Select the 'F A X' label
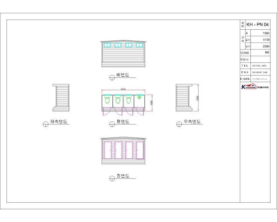Viewport: 277px width, 222px height. click(245, 72)
